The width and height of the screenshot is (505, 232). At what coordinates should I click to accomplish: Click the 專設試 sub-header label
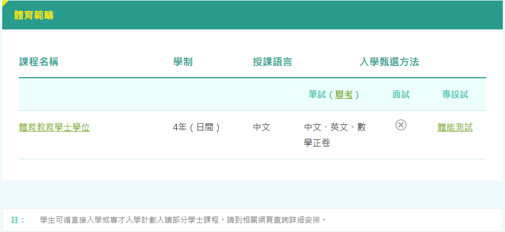(455, 95)
